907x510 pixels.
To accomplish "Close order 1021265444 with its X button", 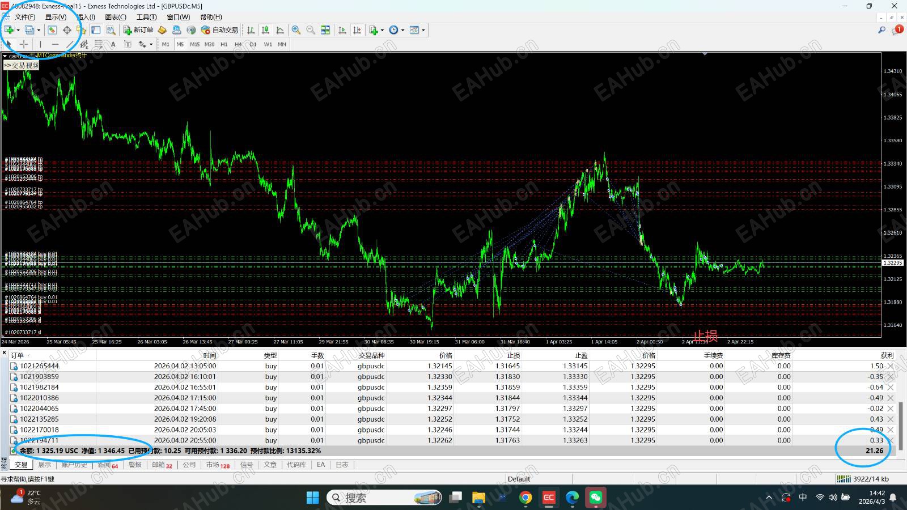I will coord(891,366).
